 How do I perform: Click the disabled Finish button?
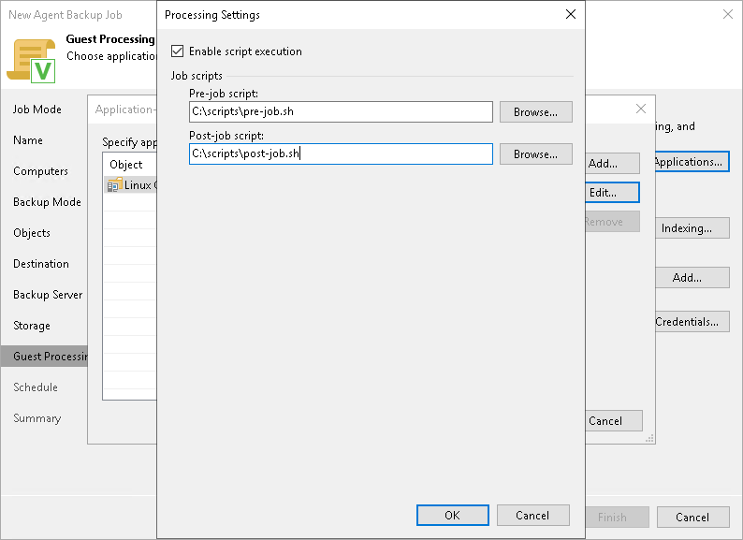tap(617, 518)
